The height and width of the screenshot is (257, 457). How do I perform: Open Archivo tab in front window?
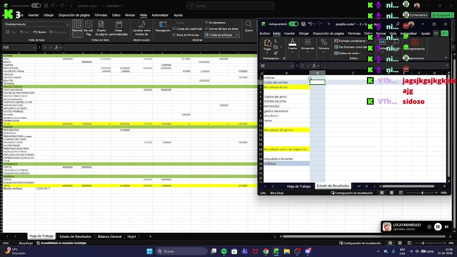(265, 34)
